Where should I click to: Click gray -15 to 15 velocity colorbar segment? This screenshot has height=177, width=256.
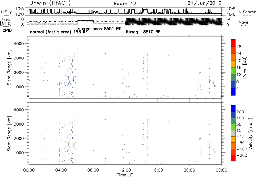point(233,133)
